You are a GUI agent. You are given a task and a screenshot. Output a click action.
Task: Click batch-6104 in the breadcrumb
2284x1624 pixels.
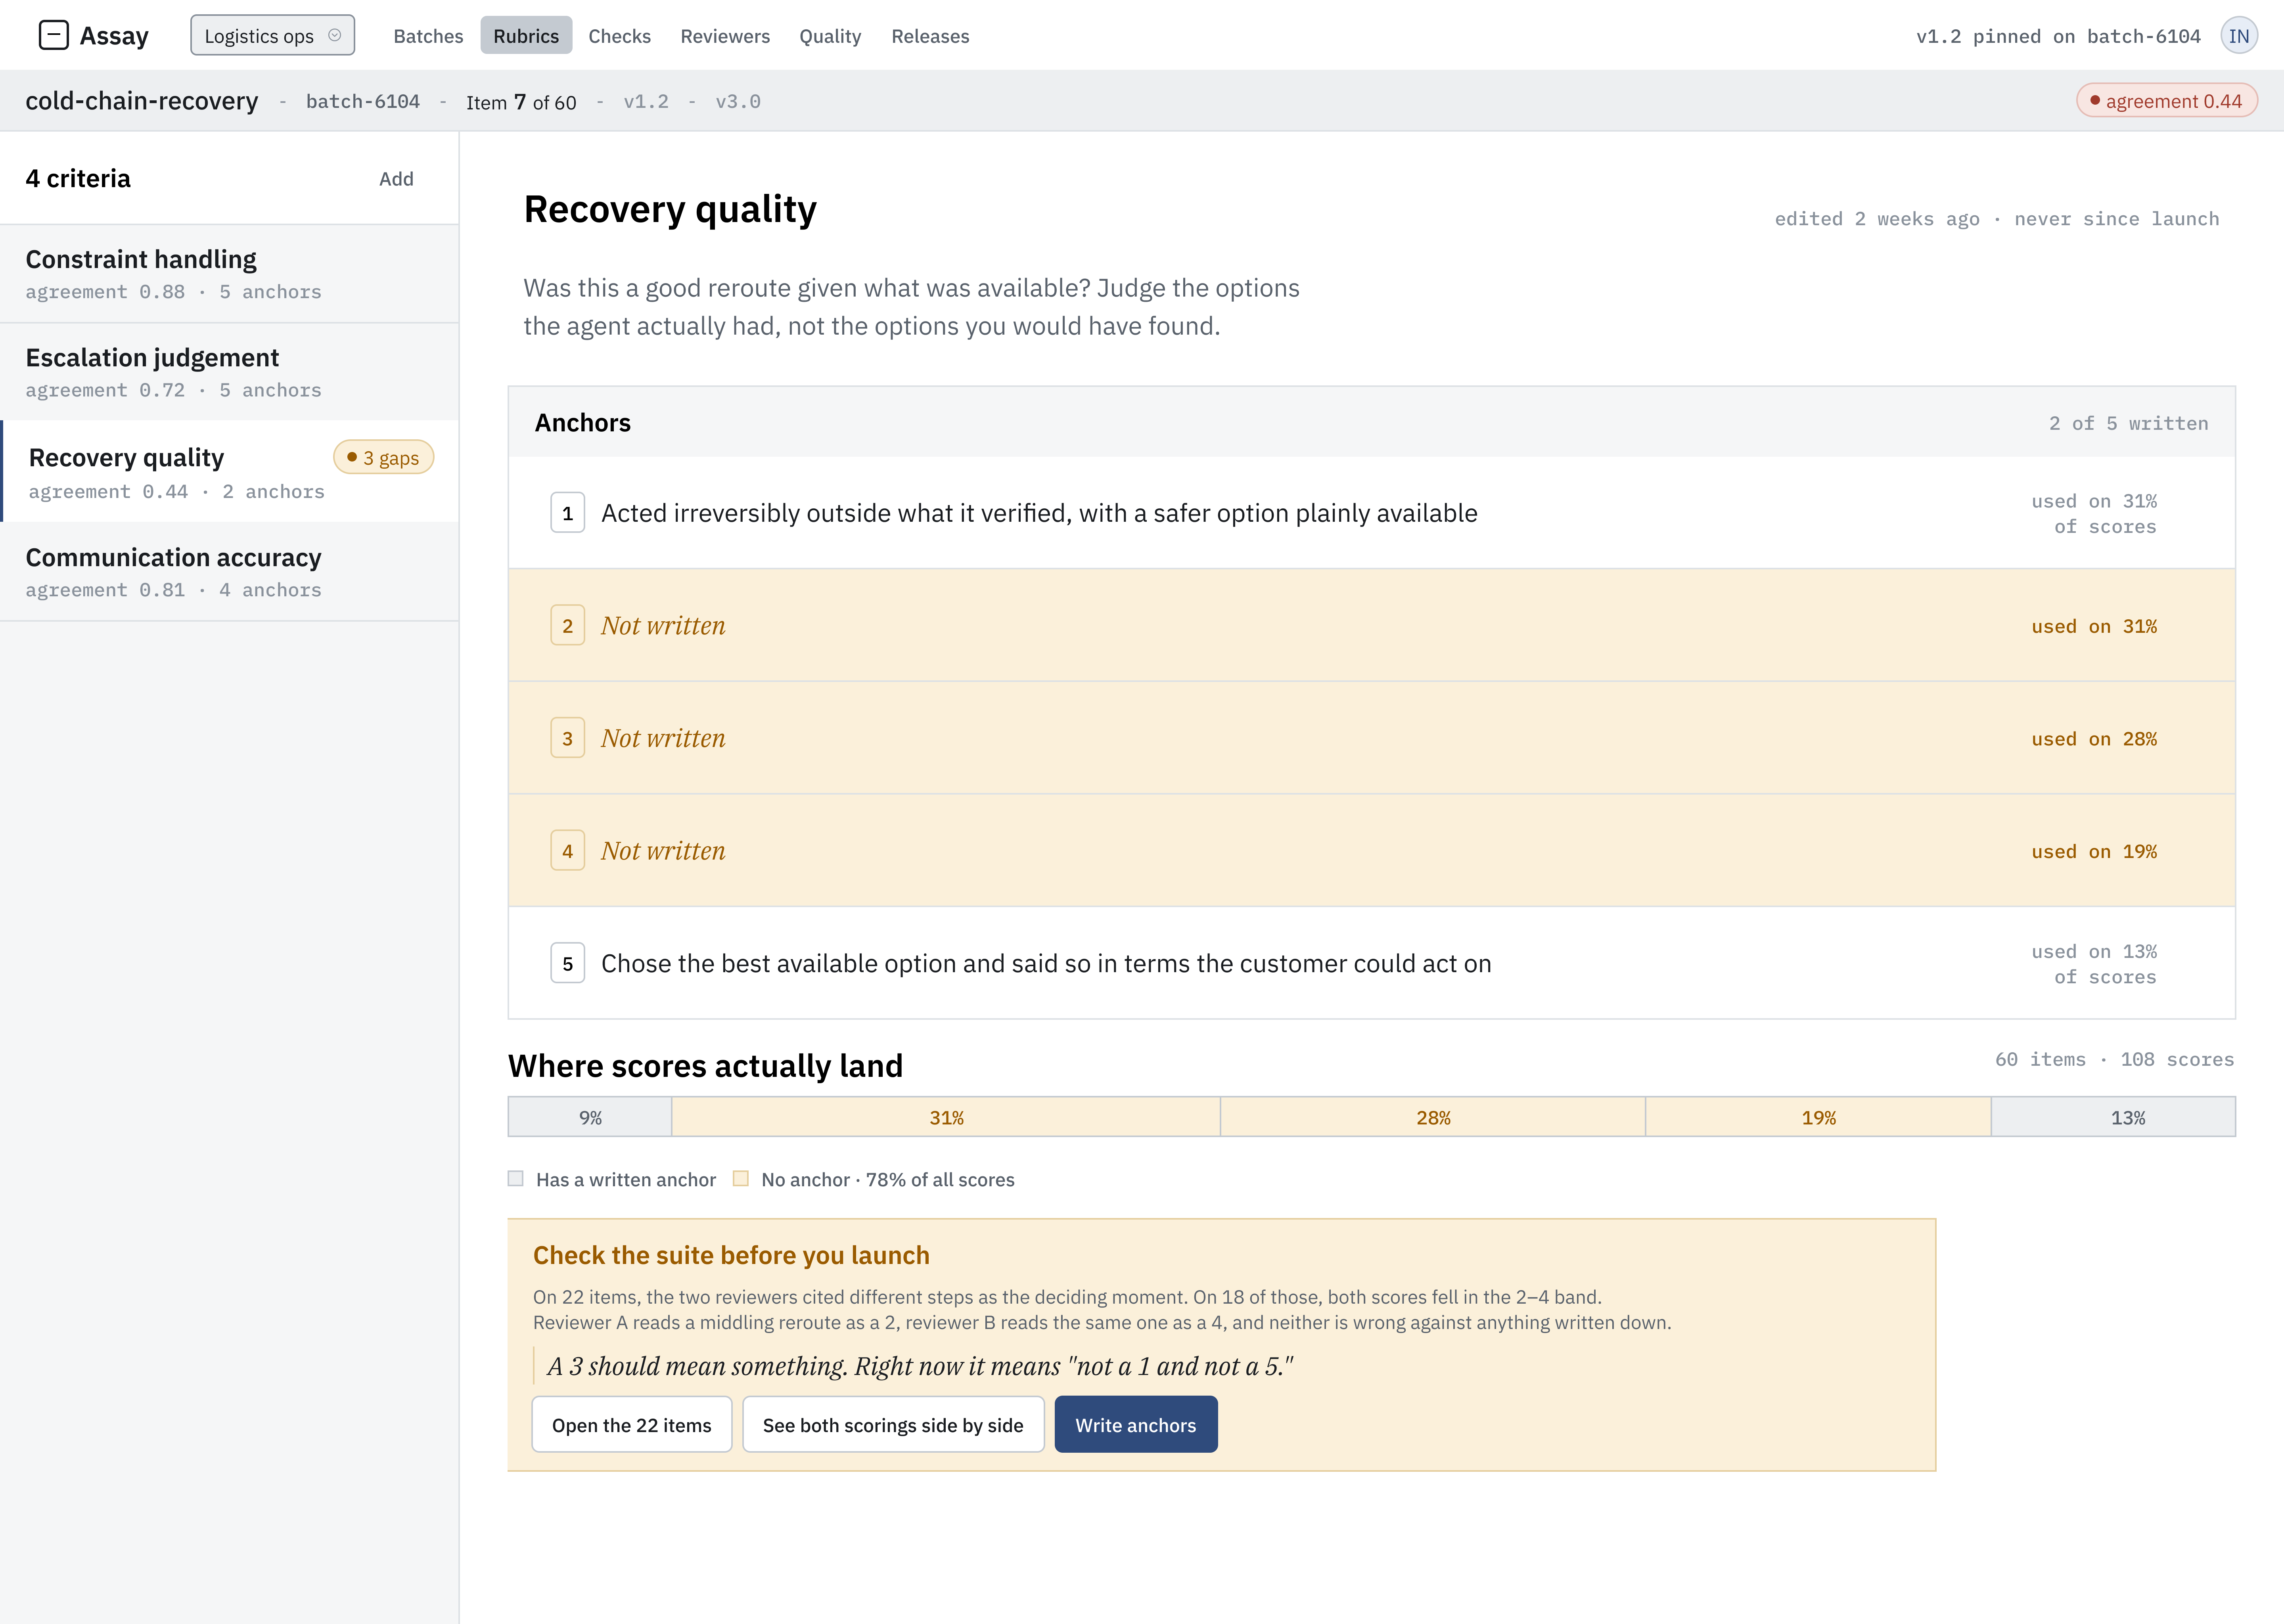tap(363, 101)
